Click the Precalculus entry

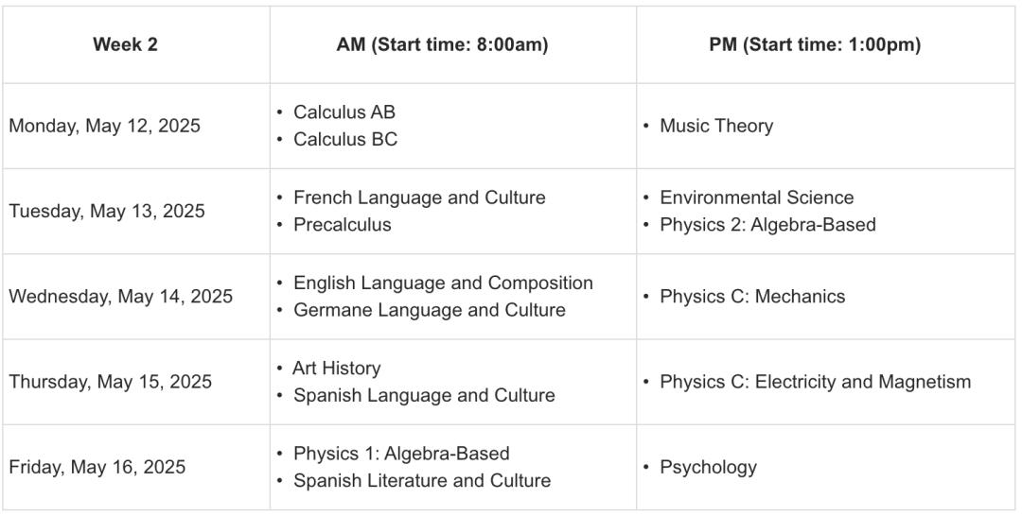(342, 225)
